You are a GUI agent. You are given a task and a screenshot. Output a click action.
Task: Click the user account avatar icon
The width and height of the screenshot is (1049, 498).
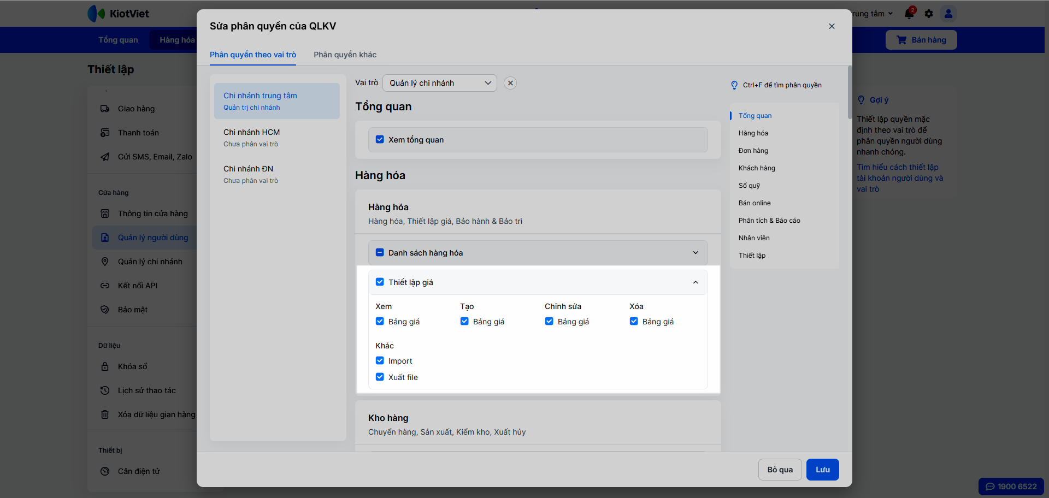click(x=948, y=14)
